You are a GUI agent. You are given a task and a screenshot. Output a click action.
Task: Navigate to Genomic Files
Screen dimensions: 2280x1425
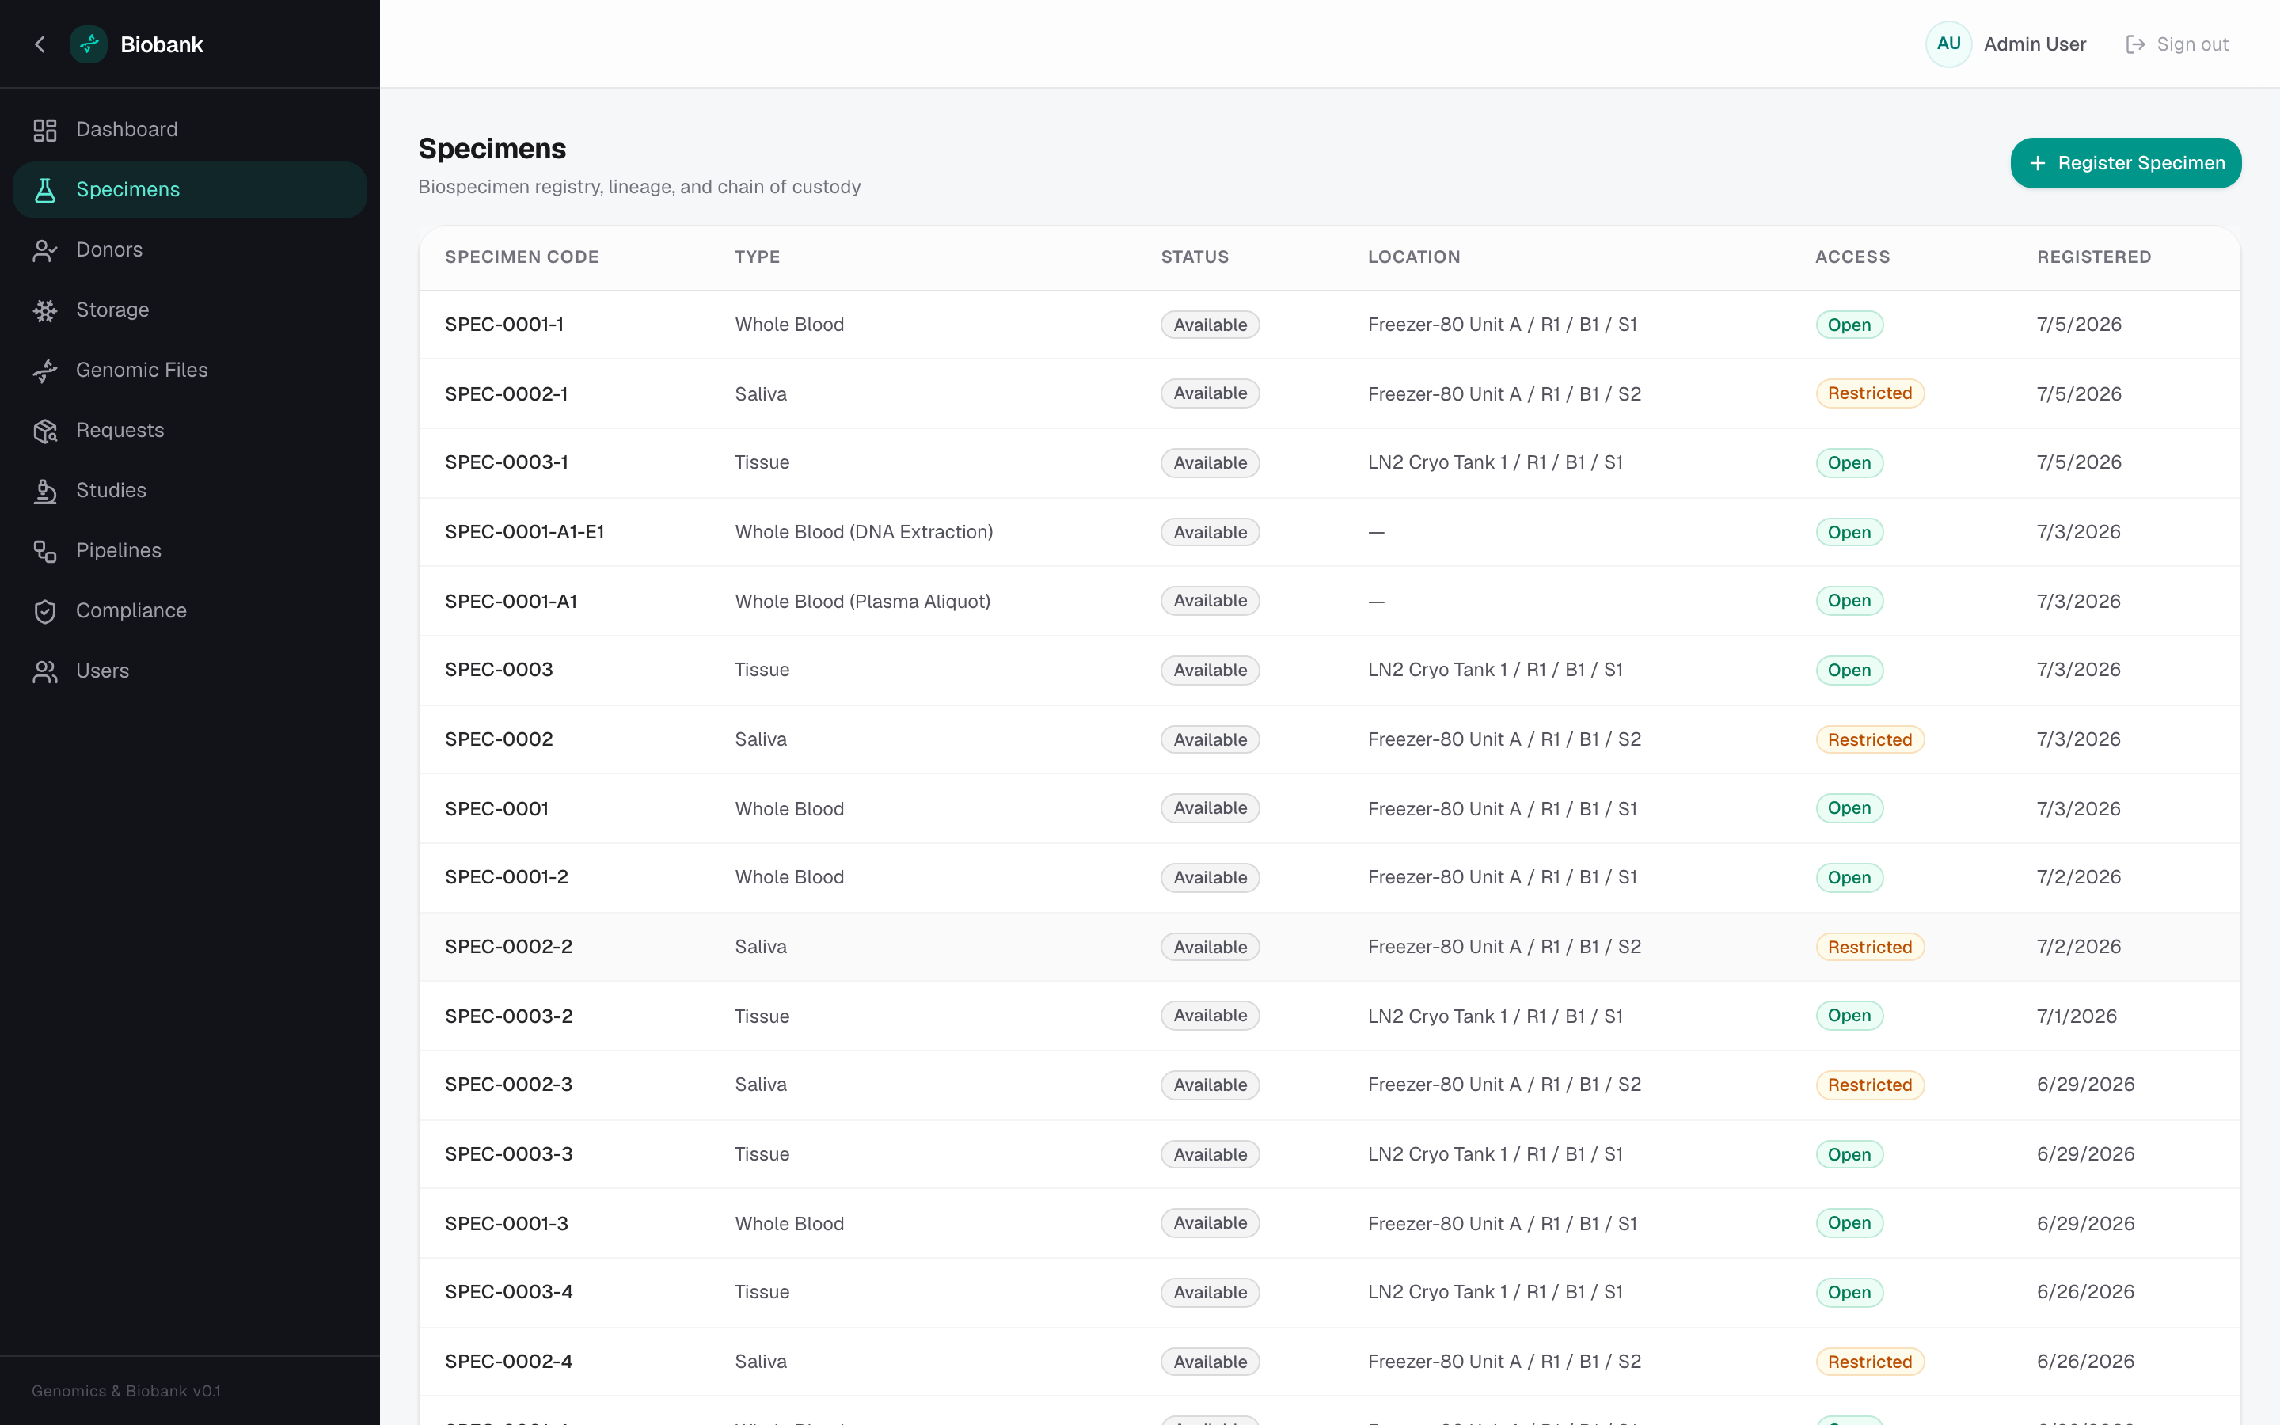pyautogui.click(x=189, y=370)
